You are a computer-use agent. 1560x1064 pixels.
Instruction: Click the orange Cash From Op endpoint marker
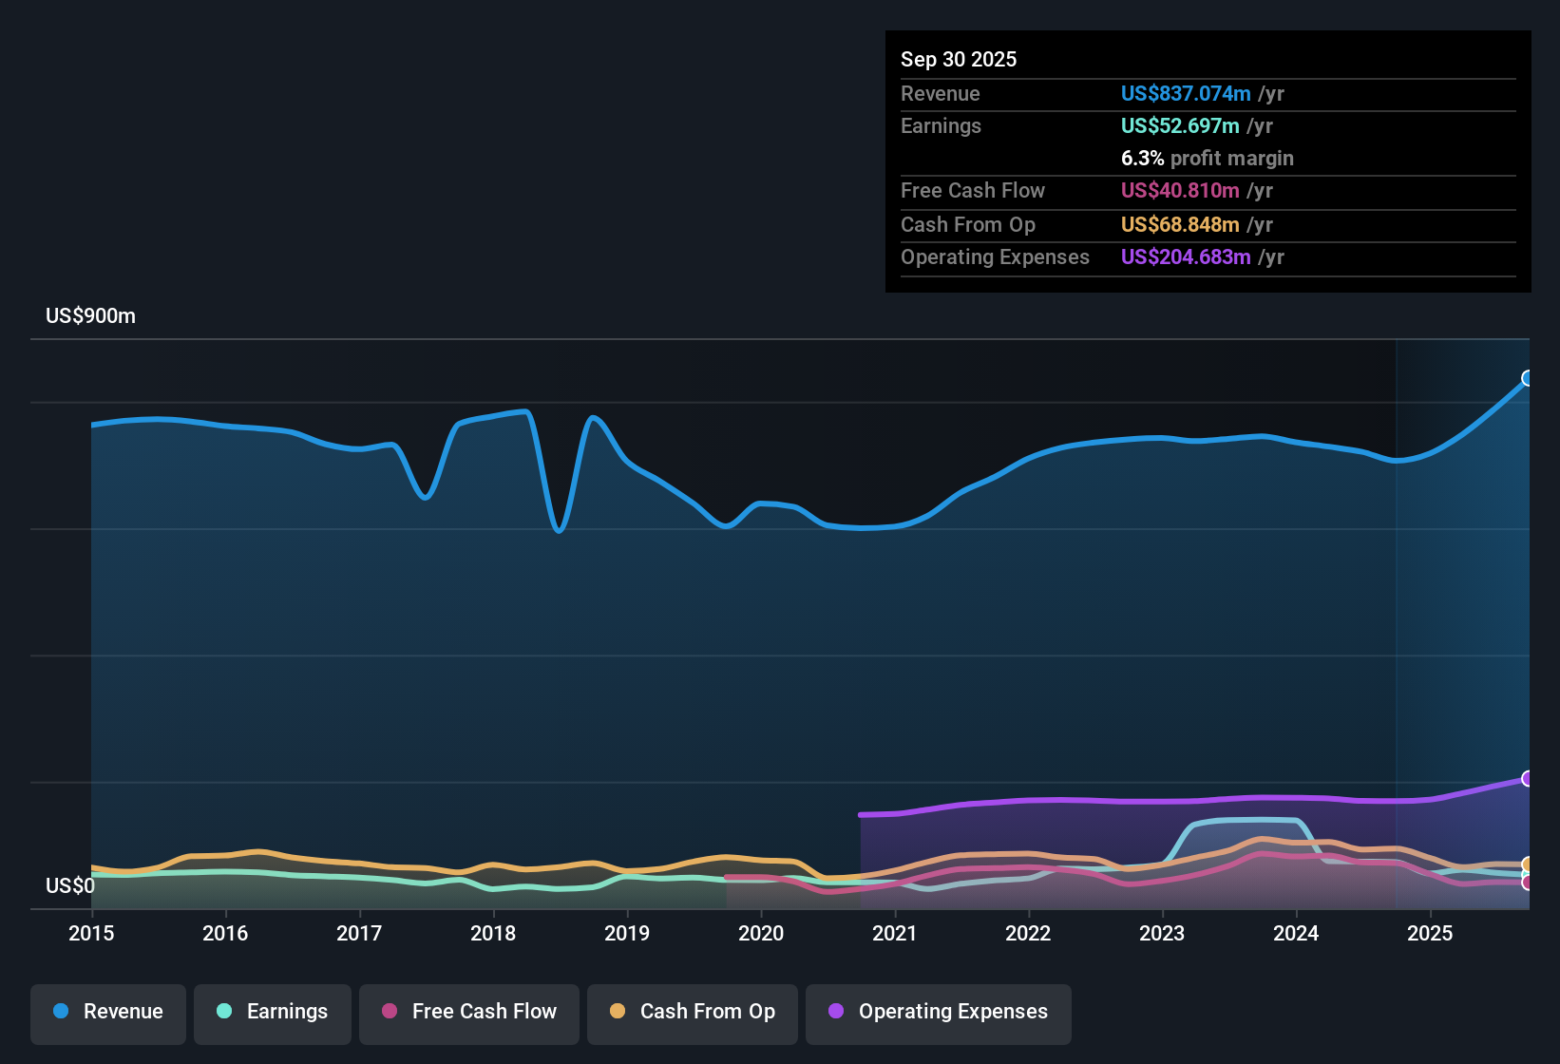pyautogui.click(x=1528, y=864)
